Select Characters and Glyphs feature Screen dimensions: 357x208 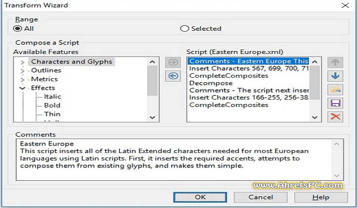71,61
